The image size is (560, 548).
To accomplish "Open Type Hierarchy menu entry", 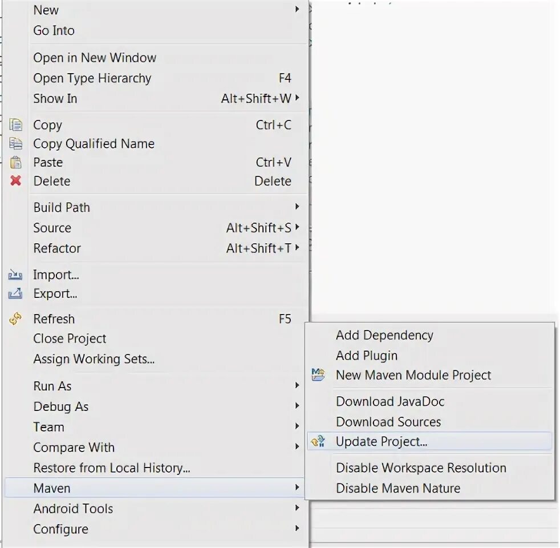I will [x=92, y=78].
